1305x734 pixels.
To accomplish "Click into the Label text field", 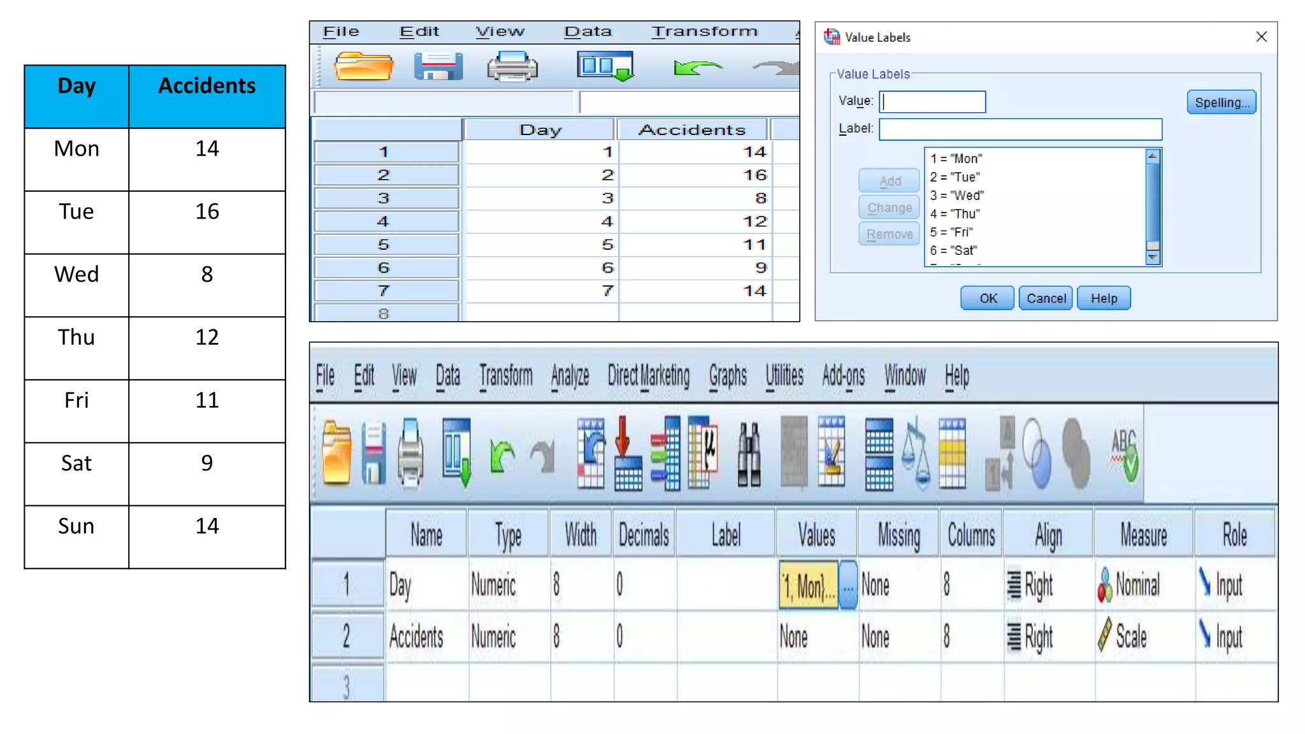I will [1020, 129].
